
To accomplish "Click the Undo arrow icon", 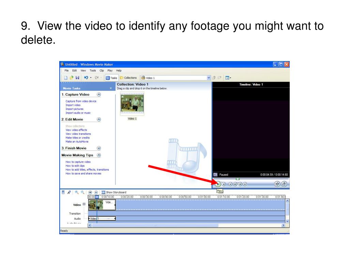I will [x=86, y=78].
